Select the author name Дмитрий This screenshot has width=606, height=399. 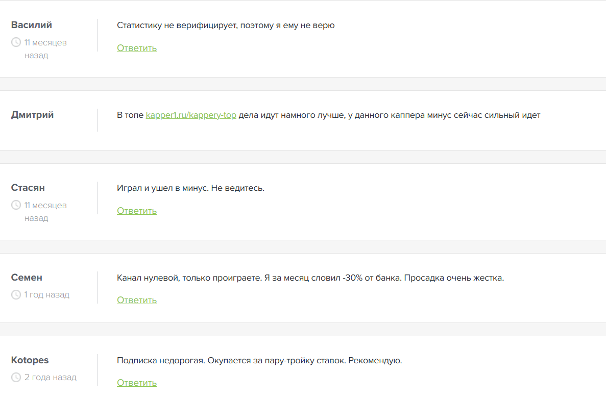click(x=33, y=115)
